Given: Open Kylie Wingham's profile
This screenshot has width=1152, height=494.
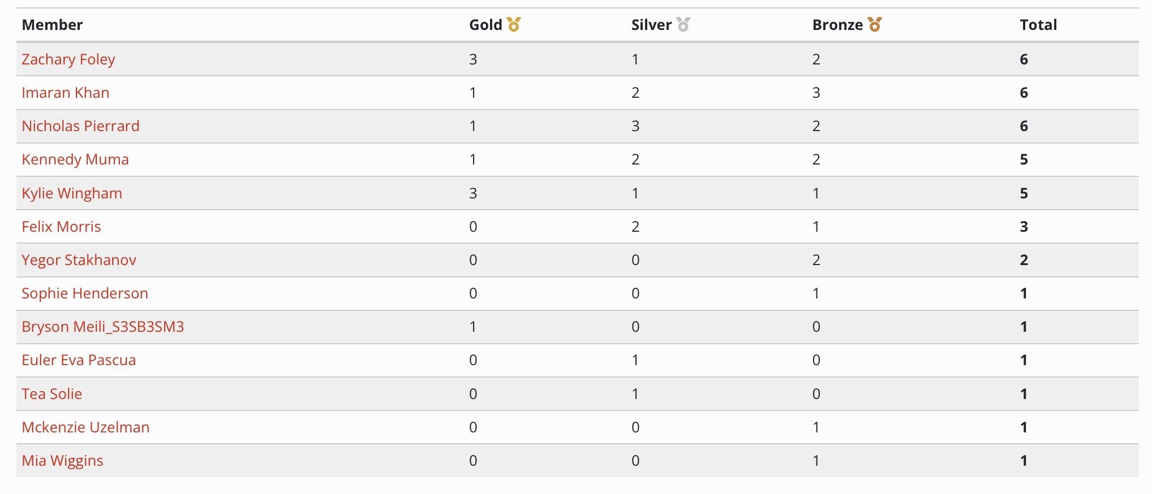Looking at the screenshot, I should point(72,193).
